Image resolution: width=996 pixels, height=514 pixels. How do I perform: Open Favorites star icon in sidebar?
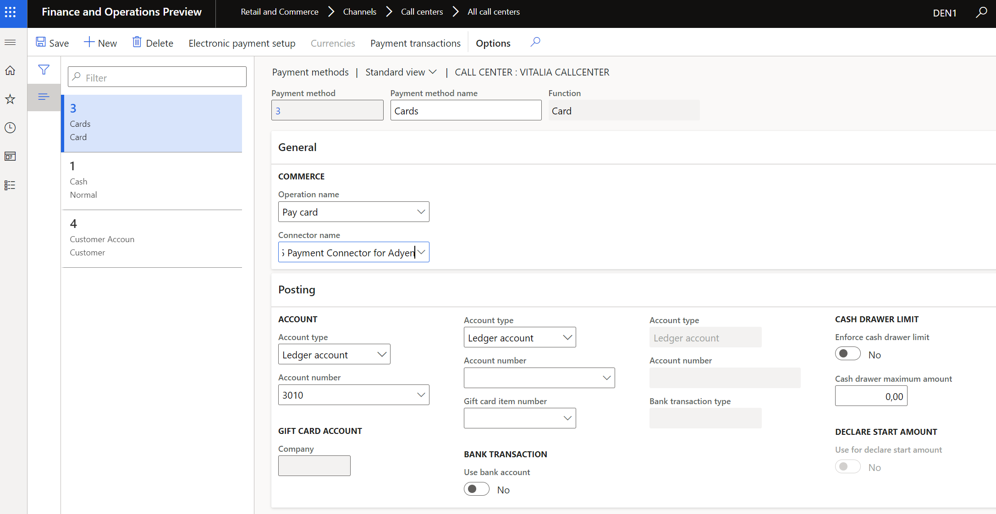10,99
